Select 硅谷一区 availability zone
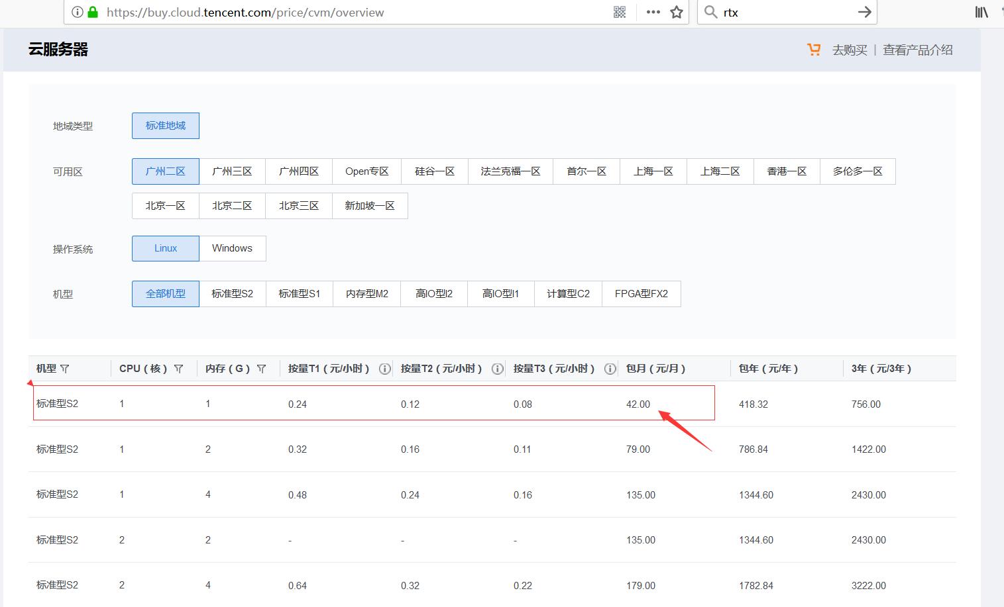Screen dimensions: 1004x607 point(435,171)
